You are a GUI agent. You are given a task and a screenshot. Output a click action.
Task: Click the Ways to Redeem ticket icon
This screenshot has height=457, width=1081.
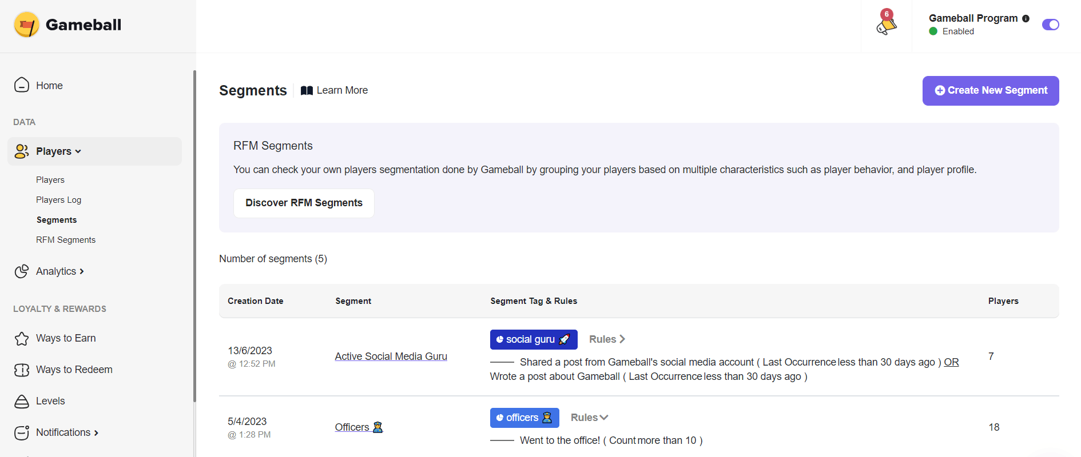pos(22,370)
